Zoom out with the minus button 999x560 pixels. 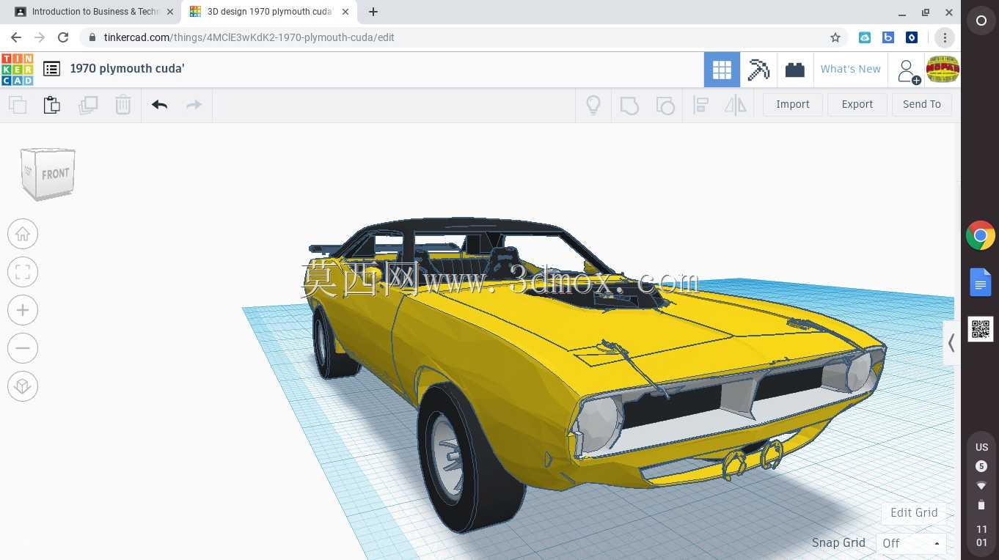[x=23, y=348]
